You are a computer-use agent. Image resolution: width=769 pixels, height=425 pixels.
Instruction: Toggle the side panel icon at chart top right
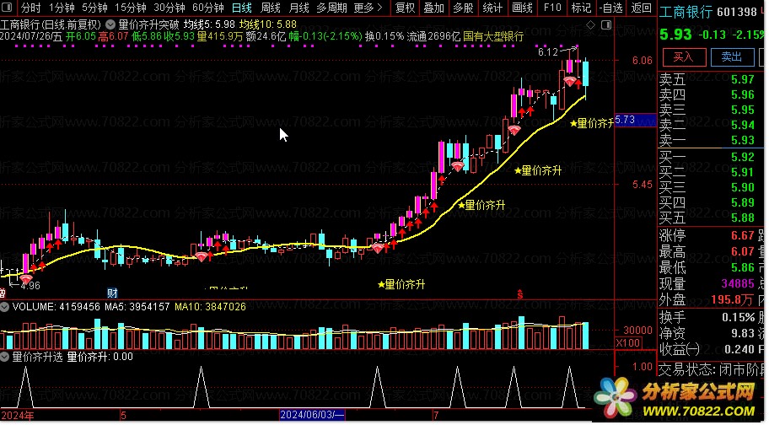[606, 24]
